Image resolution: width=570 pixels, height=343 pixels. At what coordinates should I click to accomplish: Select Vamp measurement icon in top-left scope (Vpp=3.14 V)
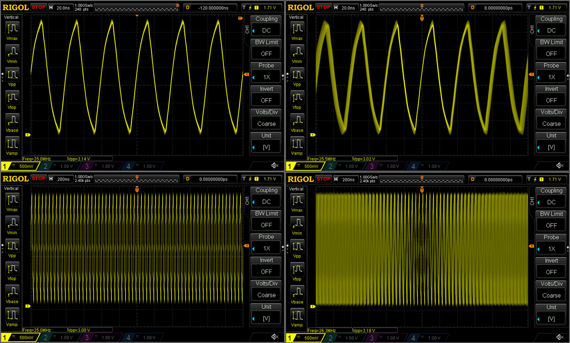12,143
